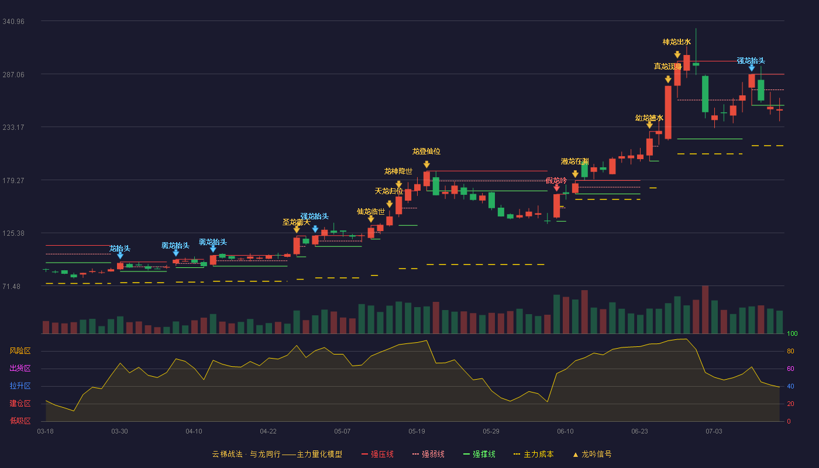Click the 07-03 date axis label
The image size is (819, 468).
click(x=714, y=431)
